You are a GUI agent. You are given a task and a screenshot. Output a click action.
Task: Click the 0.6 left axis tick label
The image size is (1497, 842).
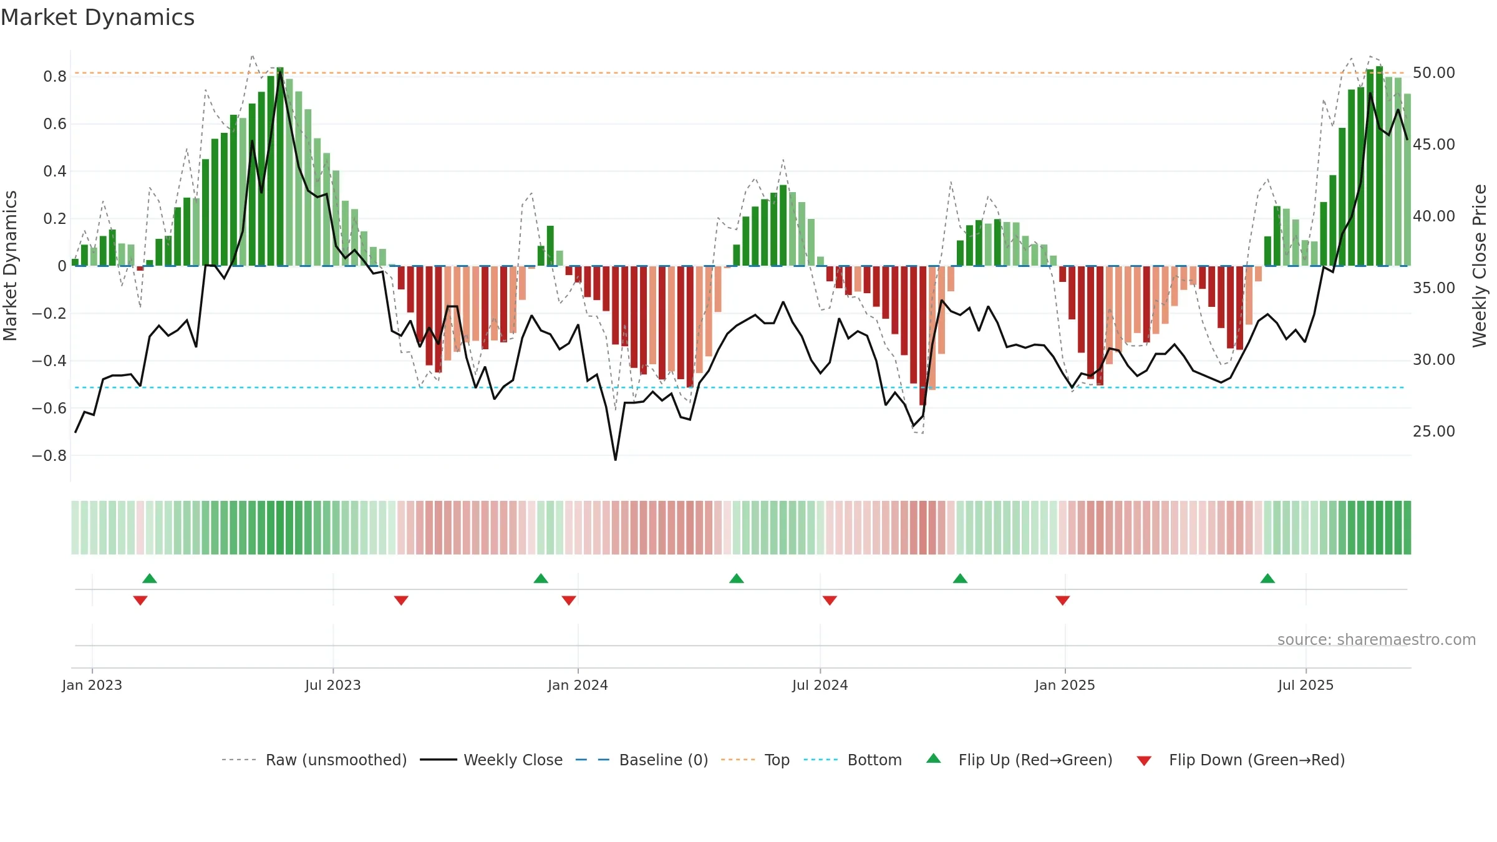point(55,124)
